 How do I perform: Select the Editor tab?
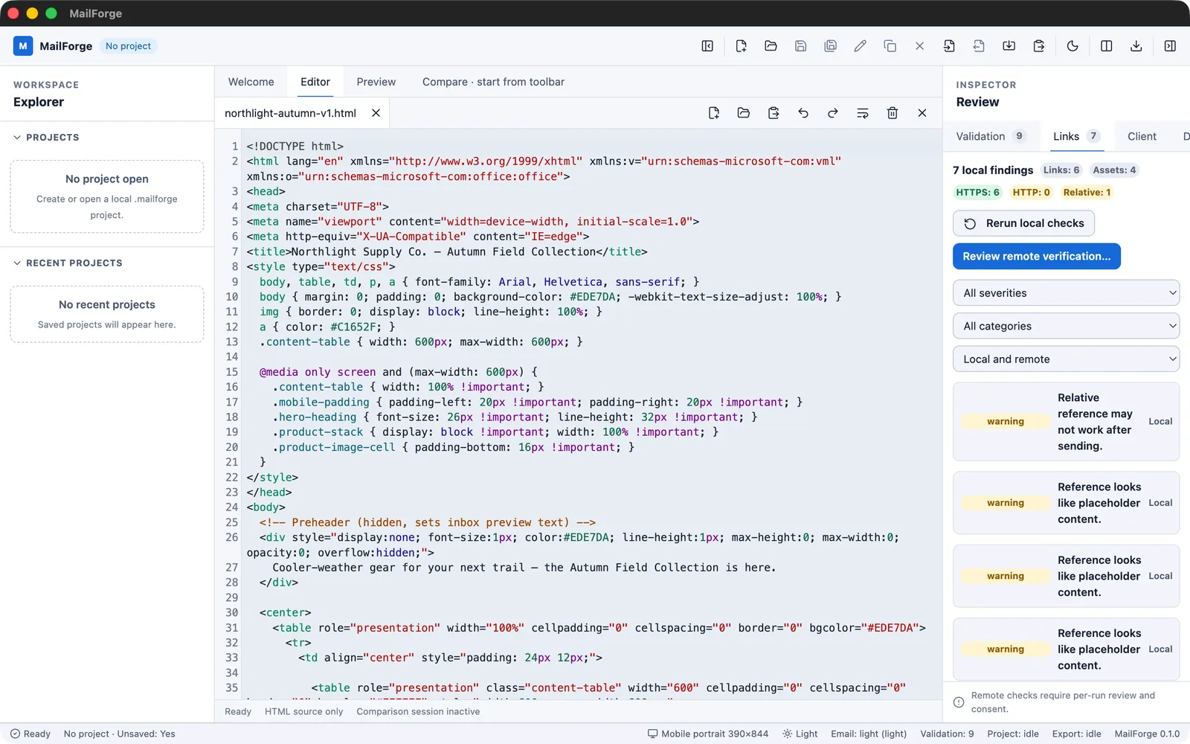click(315, 82)
